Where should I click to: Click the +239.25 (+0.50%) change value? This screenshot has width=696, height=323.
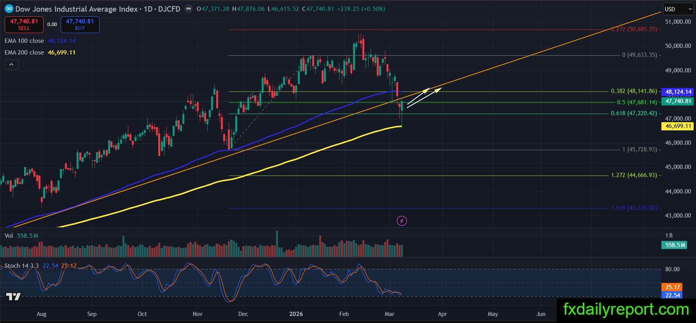(x=361, y=9)
